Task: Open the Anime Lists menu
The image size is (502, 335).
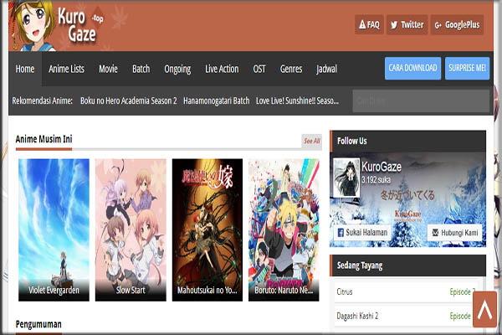Action: coord(66,69)
